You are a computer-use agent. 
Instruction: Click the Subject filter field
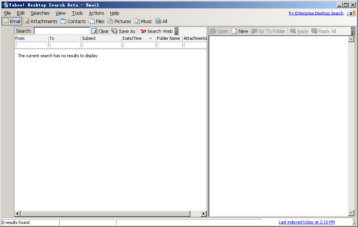click(102, 45)
